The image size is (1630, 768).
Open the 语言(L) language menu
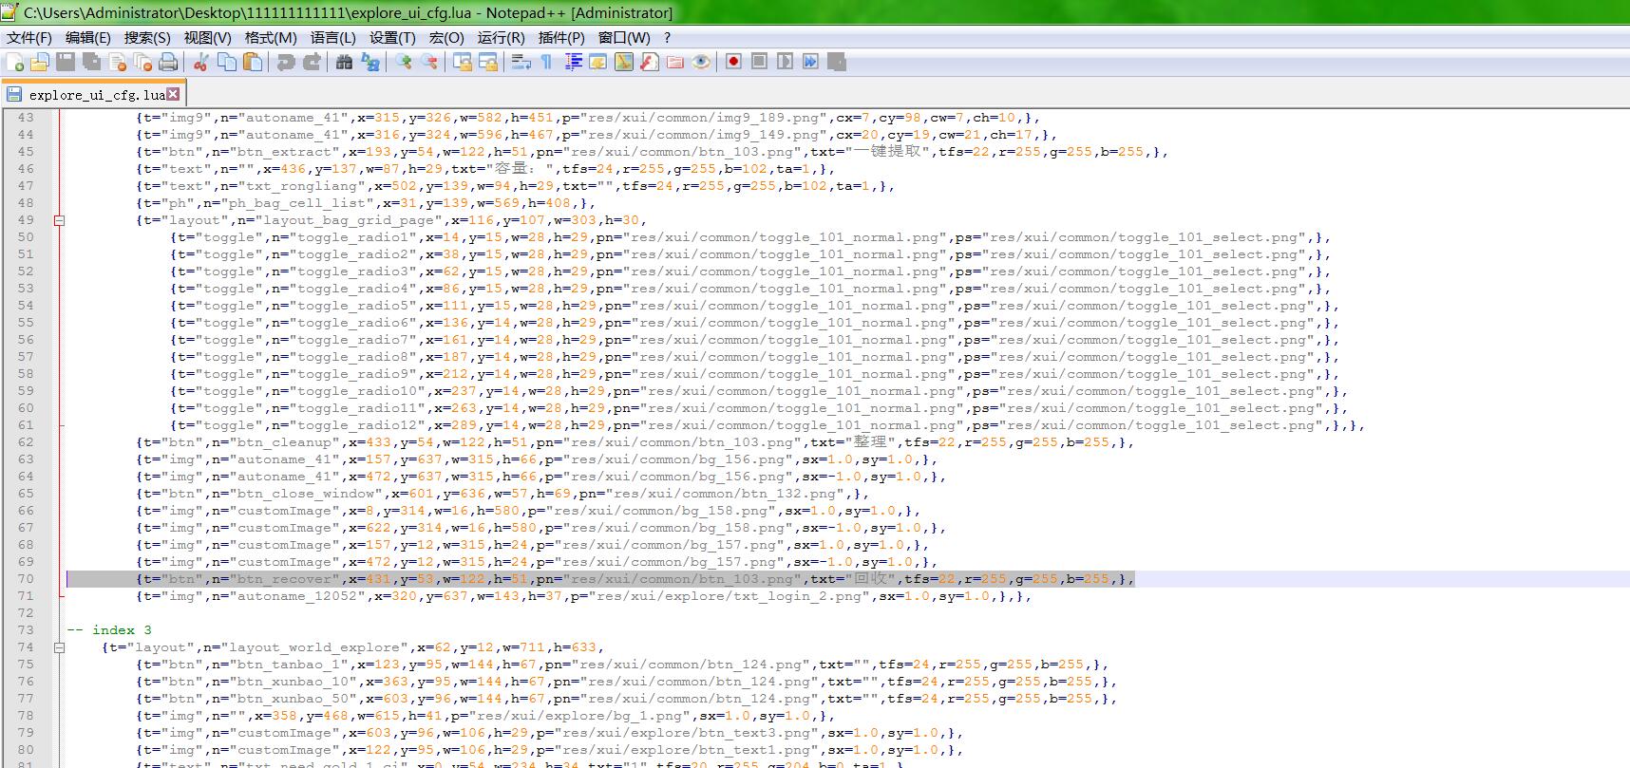tap(332, 38)
